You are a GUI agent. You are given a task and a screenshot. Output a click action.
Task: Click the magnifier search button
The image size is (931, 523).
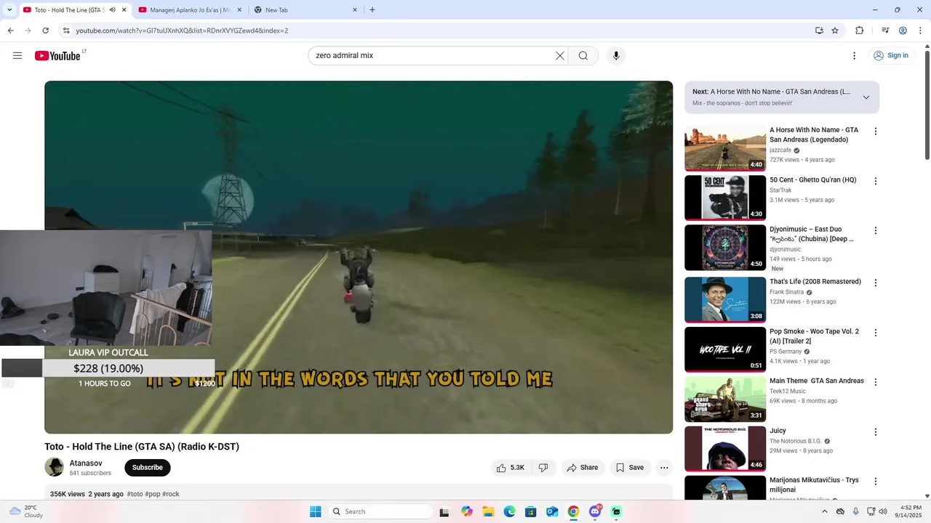click(x=583, y=55)
